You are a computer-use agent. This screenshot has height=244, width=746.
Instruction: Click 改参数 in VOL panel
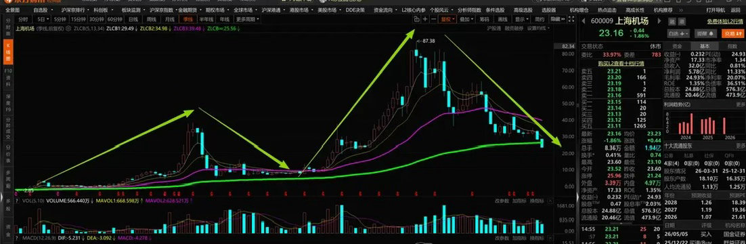pyautogui.click(x=502, y=201)
